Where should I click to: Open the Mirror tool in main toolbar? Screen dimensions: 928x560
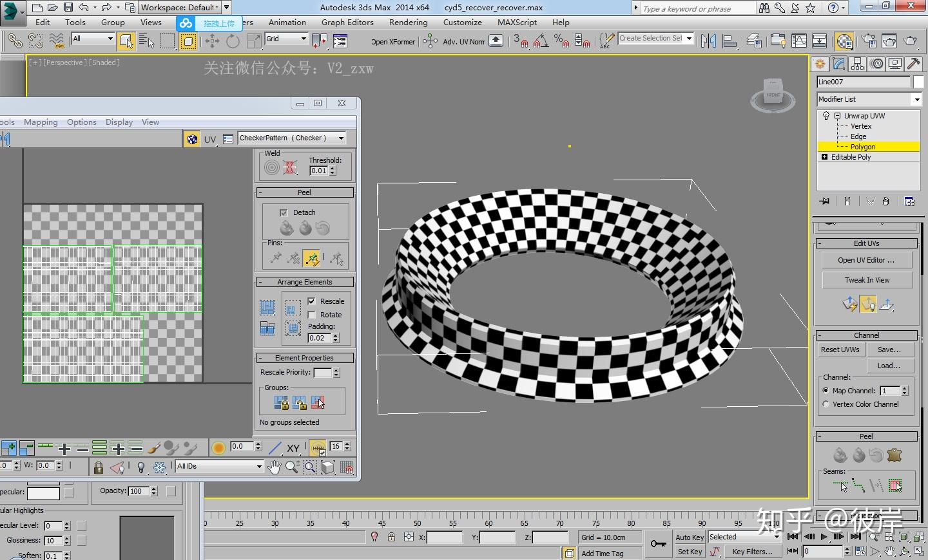coord(708,42)
